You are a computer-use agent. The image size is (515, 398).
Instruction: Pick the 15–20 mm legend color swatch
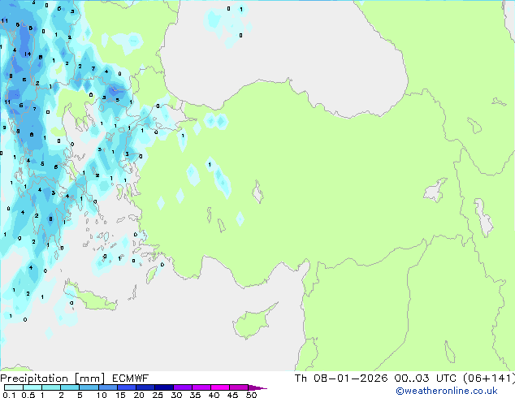pos(127,387)
